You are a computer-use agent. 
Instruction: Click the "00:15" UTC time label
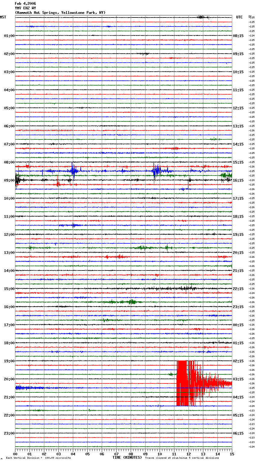238,325
